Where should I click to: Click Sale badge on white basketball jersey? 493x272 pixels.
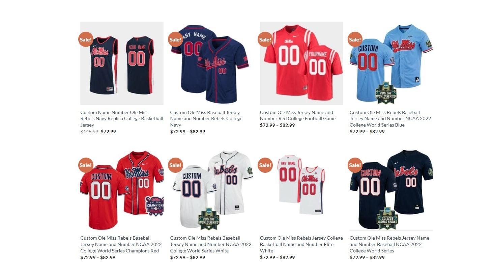coord(265,165)
